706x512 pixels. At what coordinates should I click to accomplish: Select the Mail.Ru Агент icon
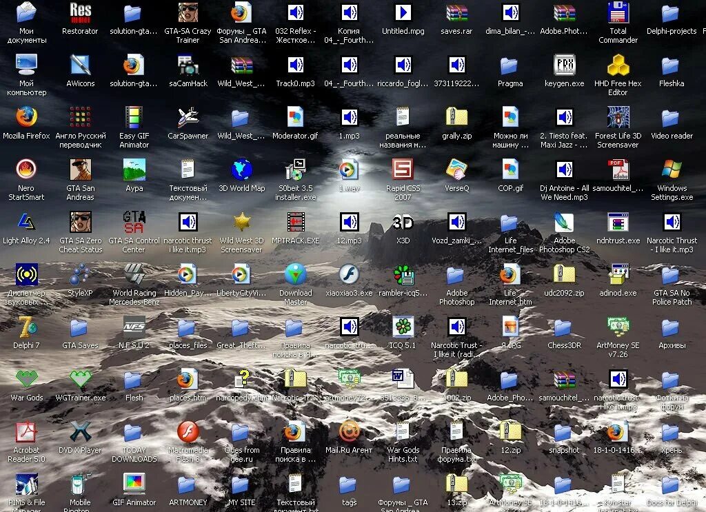click(349, 431)
